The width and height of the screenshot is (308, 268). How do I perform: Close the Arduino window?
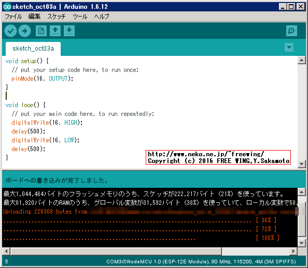[301, 7]
